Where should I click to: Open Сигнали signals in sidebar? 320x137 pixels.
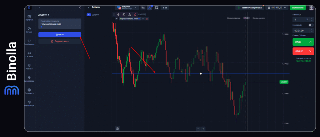[x=29, y=54]
